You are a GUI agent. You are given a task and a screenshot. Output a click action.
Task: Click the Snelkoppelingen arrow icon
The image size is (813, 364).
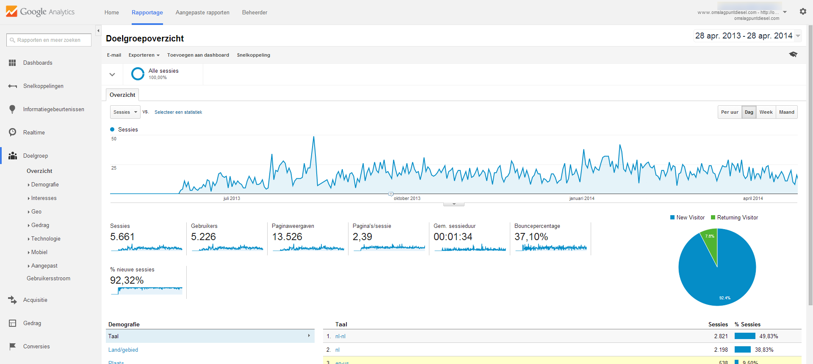(x=12, y=86)
